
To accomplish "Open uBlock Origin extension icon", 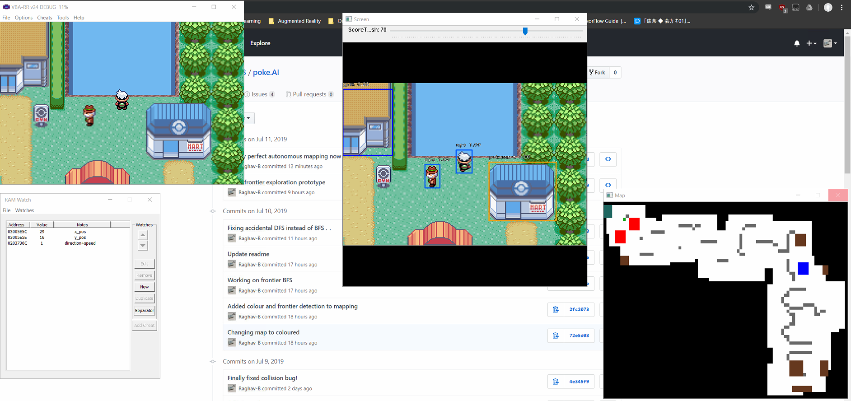I will click(x=782, y=8).
